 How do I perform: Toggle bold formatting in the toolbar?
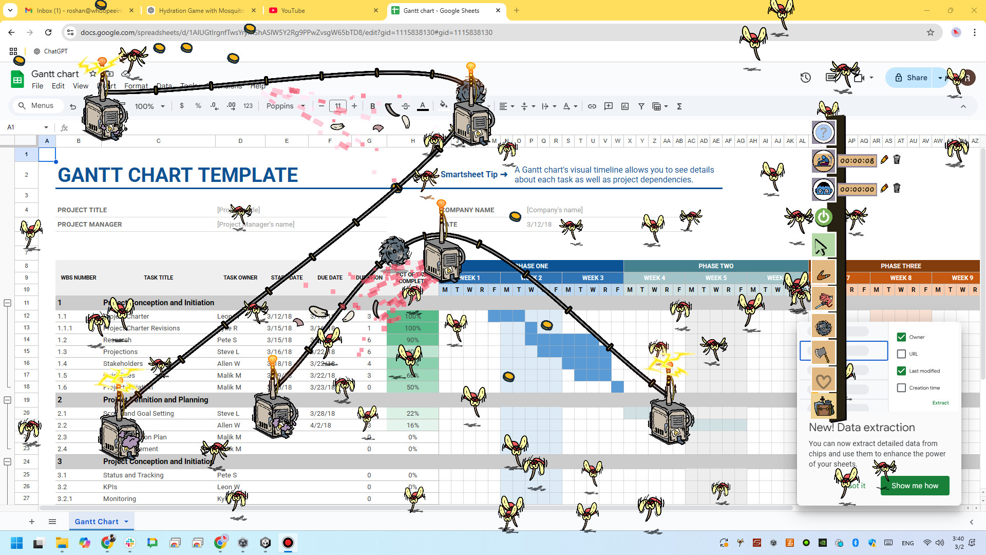pos(372,106)
